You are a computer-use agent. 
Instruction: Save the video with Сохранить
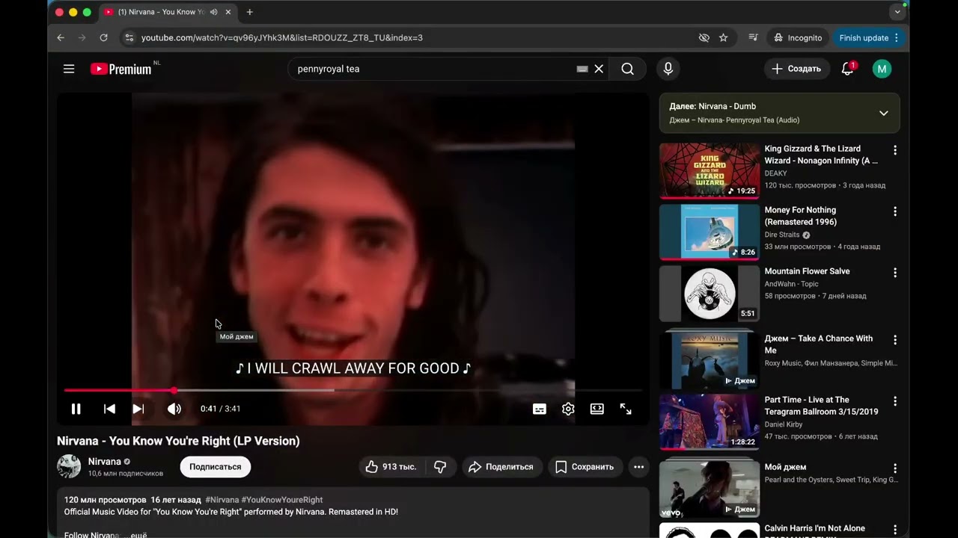pos(585,467)
